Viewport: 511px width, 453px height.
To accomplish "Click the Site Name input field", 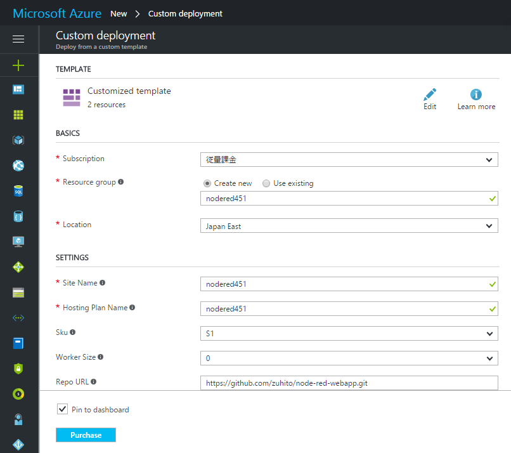I will [x=349, y=284].
